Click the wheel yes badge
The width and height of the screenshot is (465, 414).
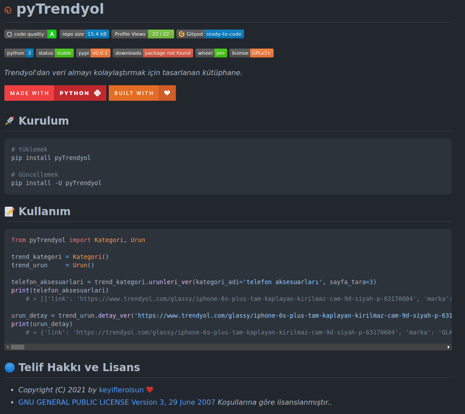[211, 53]
